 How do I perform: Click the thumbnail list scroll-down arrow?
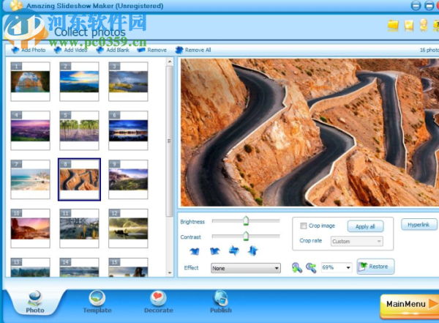[x=170, y=272]
